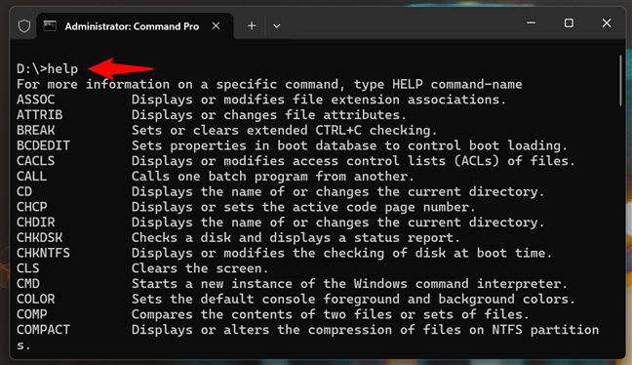632x365 pixels.
Task: Close the Administrator: Command Pro tab
Action: pyautogui.click(x=217, y=25)
